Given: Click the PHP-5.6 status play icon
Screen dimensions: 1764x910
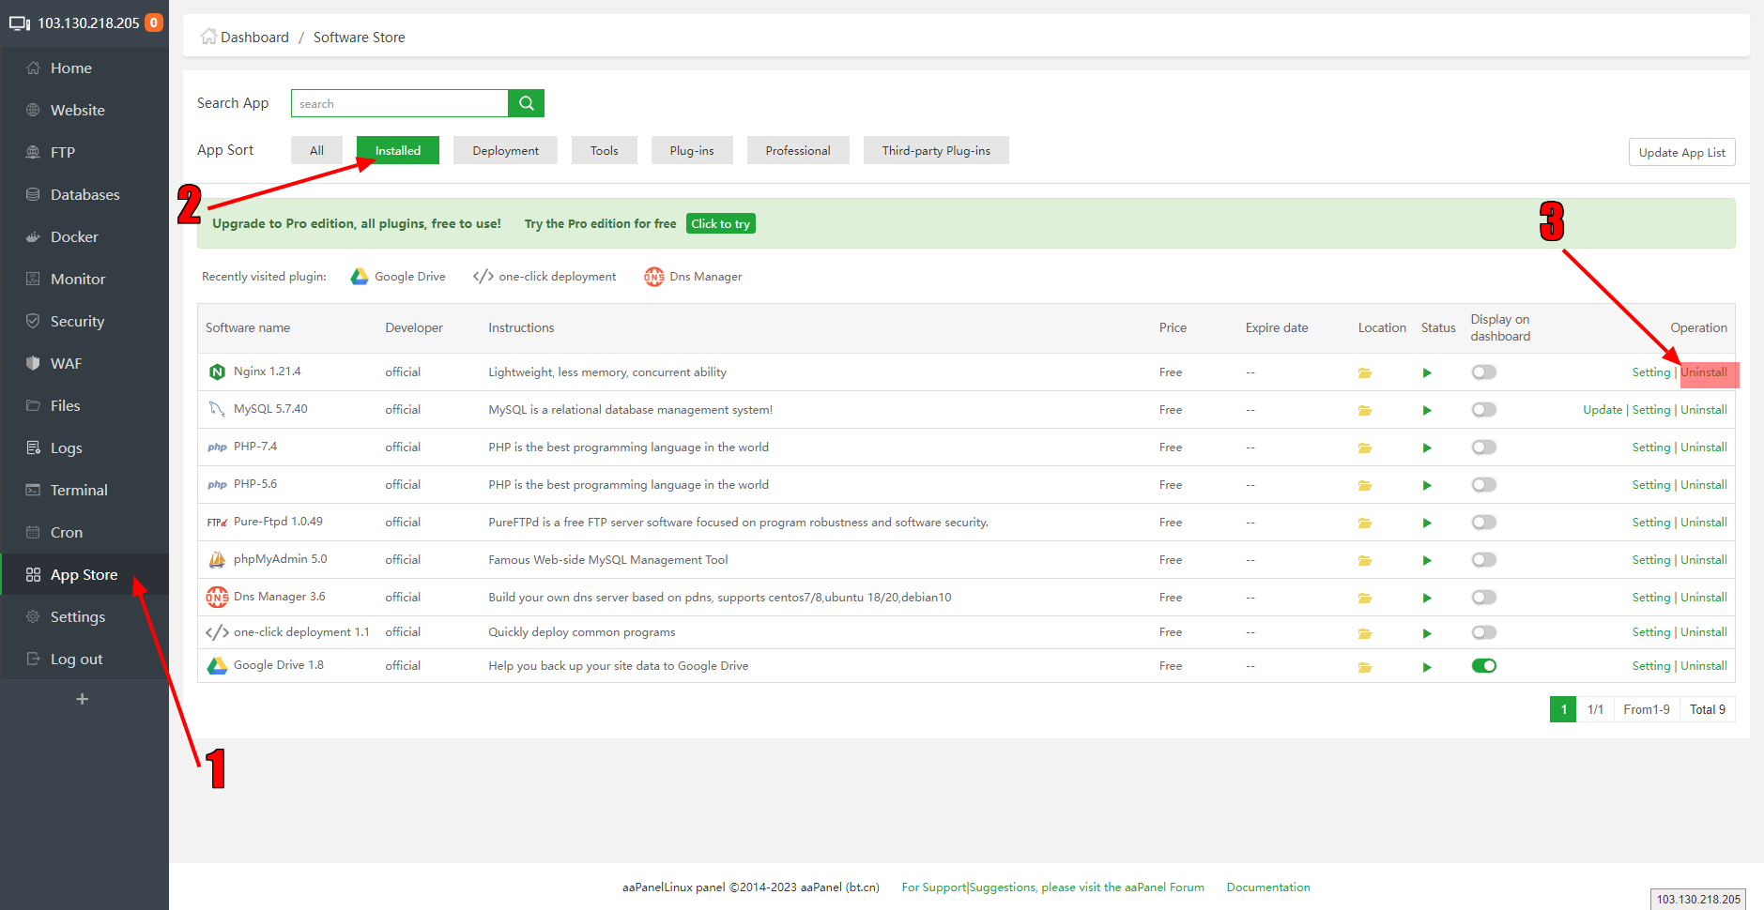Looking at the screenshot, I should tap(1427, 485).
